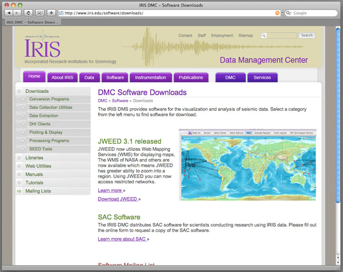
Task: Click the DMC Software Downloads page heading
Action: pos(142,93)
